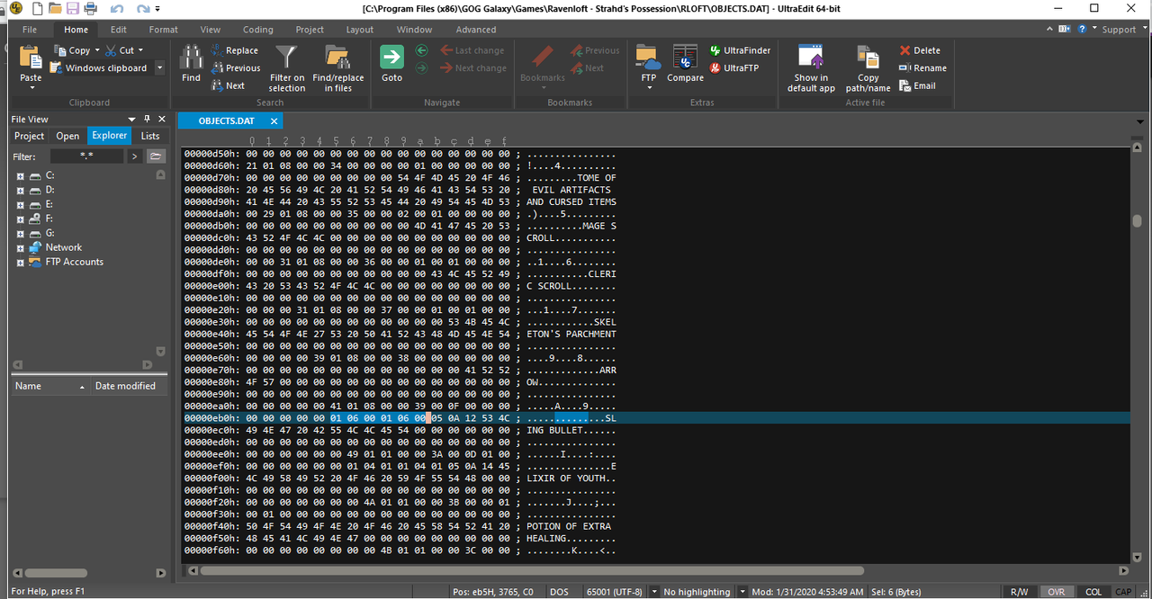Screen dimensions: 1152x599
Task: Open the Compare tool
Action: pos(685,63)
